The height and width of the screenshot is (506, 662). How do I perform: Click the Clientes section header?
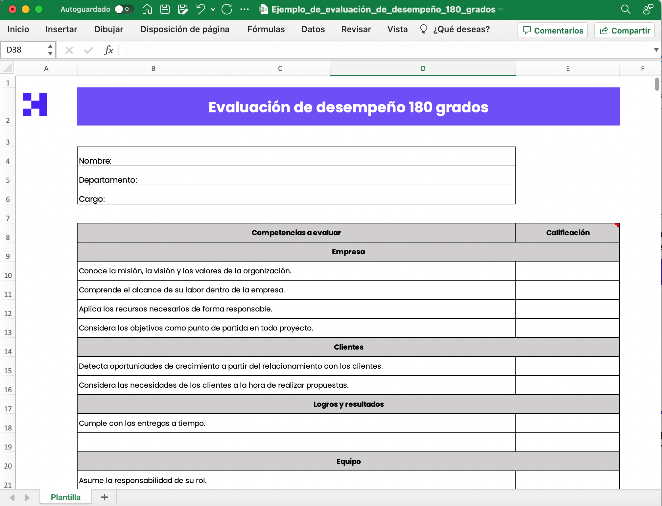click(348, 347)
